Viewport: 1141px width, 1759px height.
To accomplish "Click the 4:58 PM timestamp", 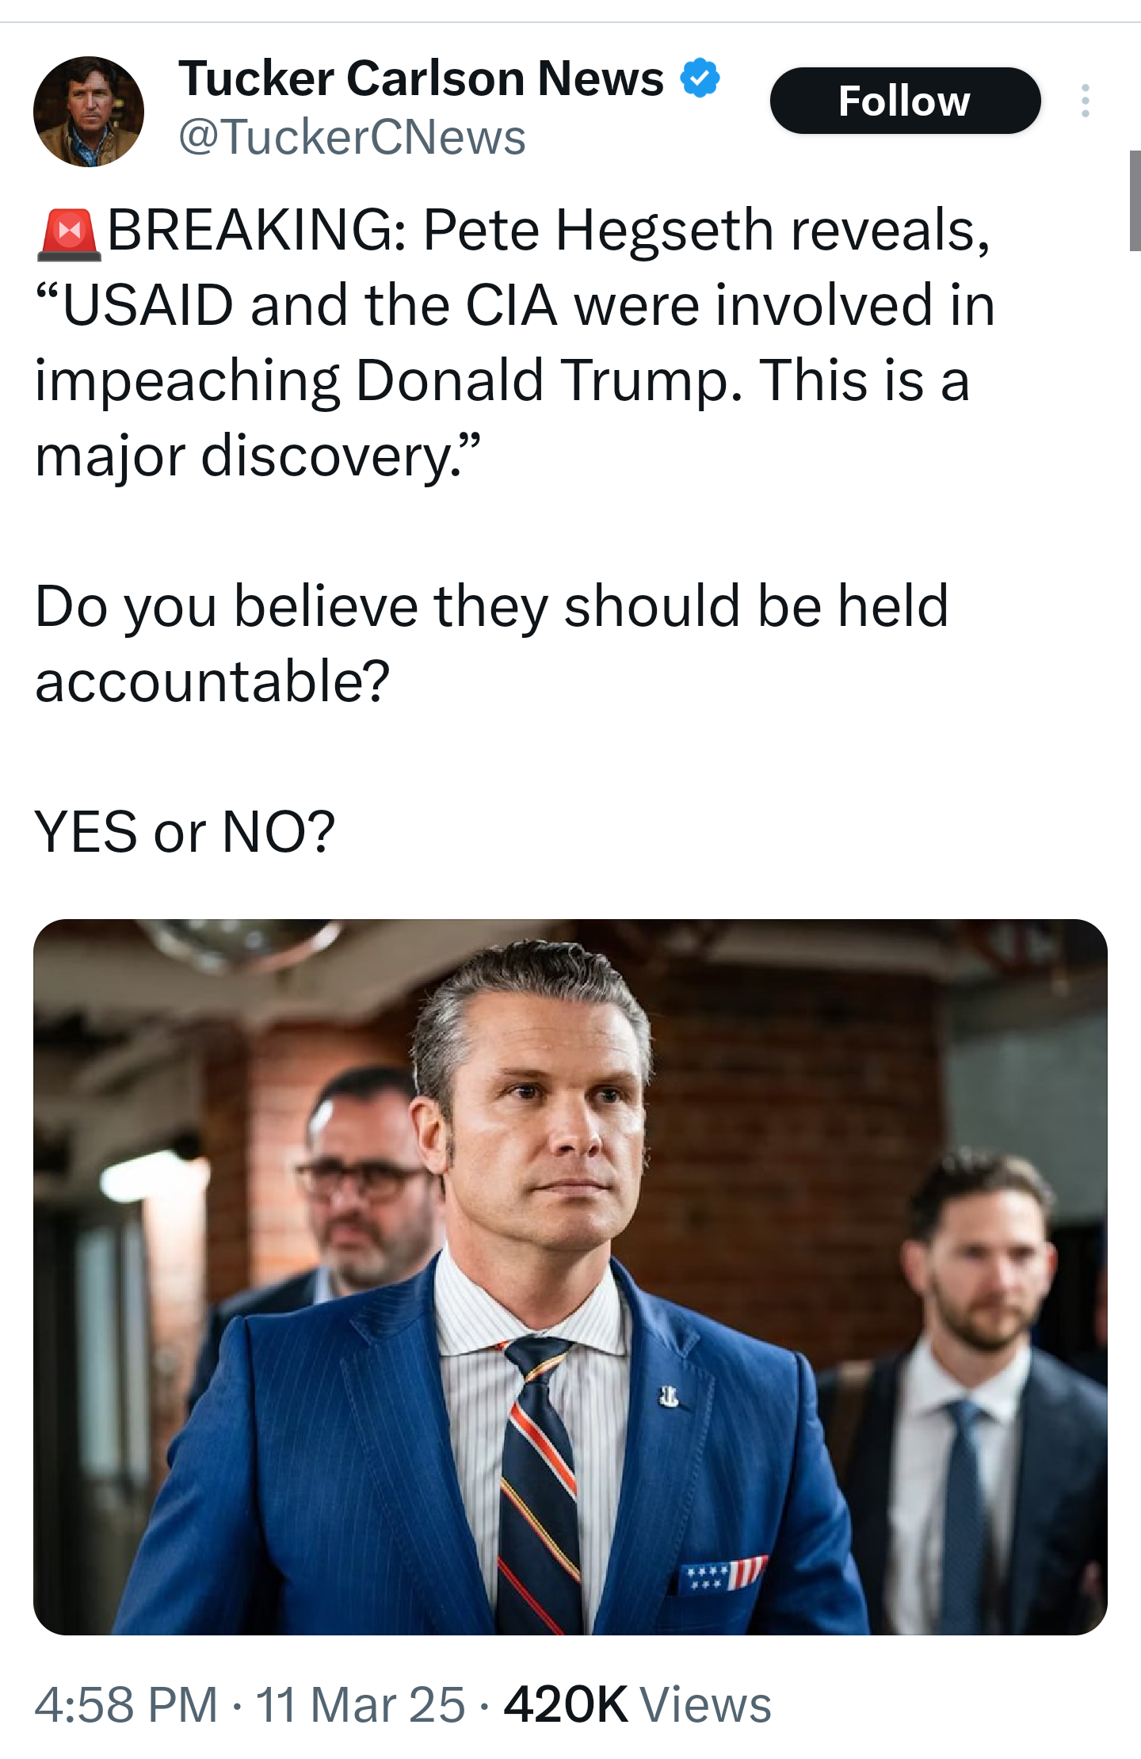I will click(x=126, y=1705).
